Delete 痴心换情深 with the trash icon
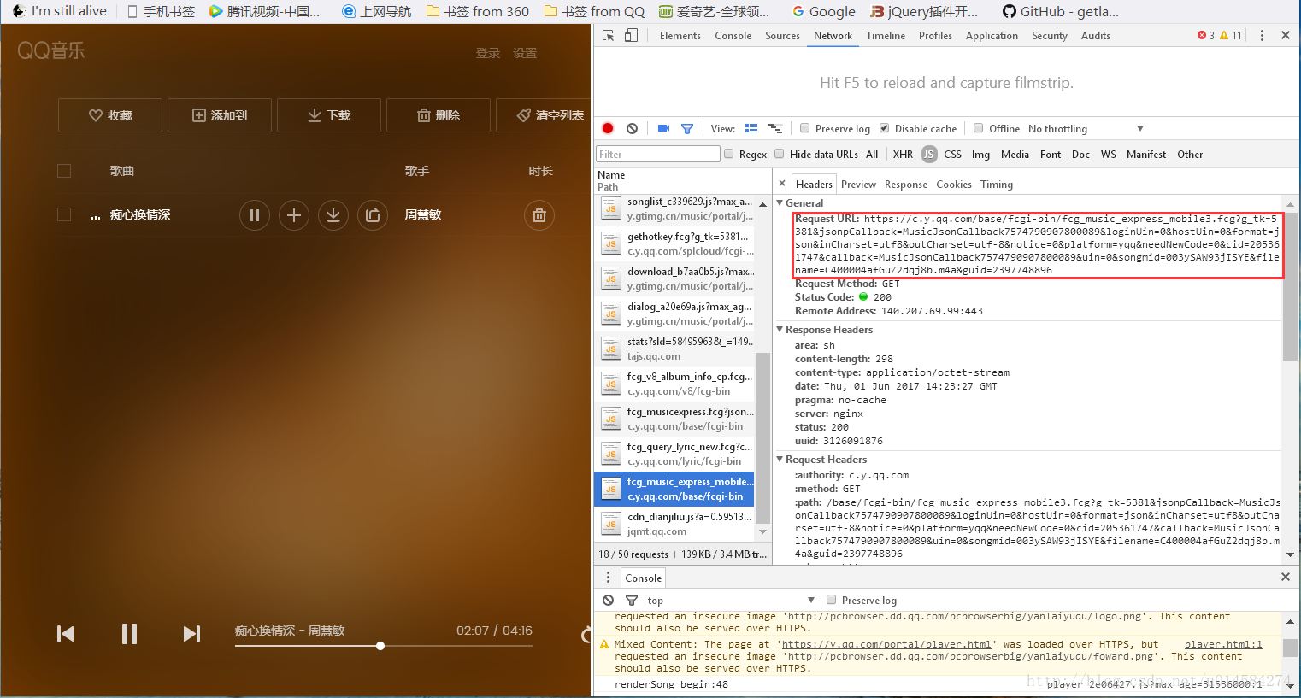 pos(539,215)
